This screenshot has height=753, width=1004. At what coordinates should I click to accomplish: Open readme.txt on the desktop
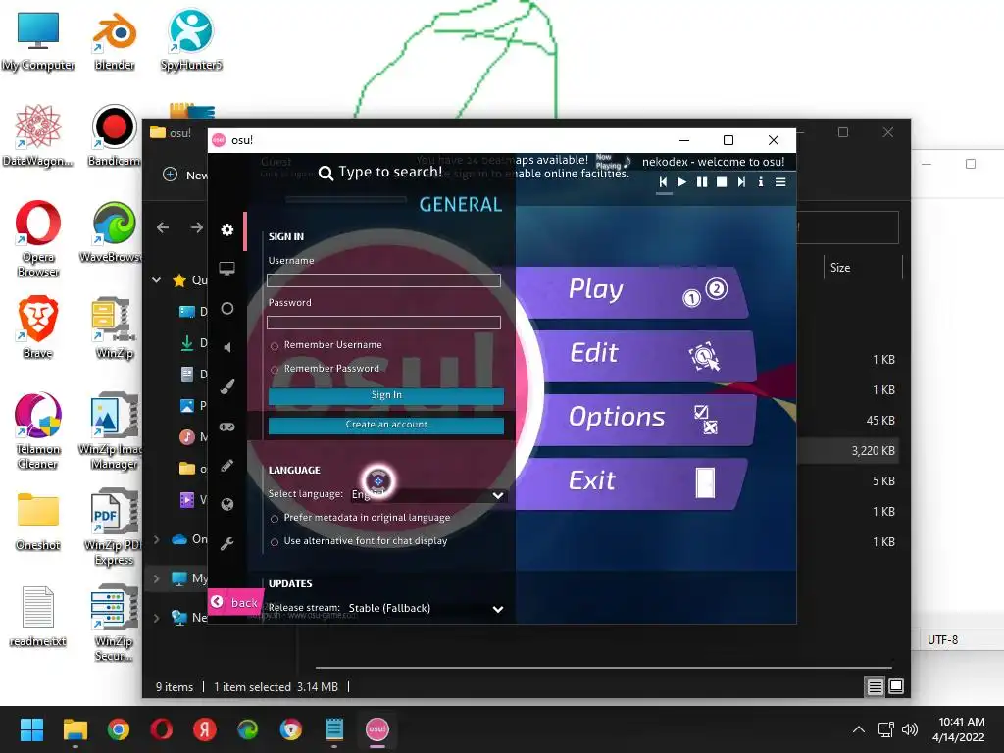pyautogui.click(x=38, y=616)
